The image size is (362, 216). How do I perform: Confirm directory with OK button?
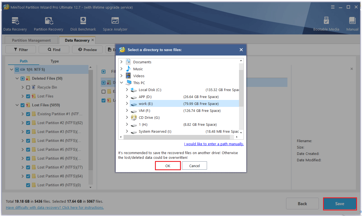(x=168, y=166)
